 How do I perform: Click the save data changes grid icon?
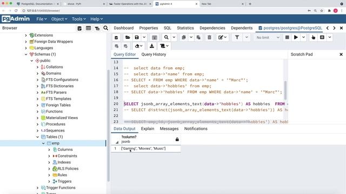point(155,38)
